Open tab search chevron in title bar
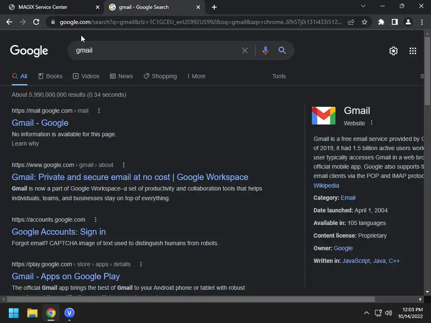The image size is (431, 323). point(363,6)
